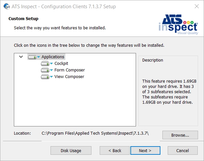Select the Cockpit feature label
This screenshot has height=161, width=204.
tap(61, 64)
